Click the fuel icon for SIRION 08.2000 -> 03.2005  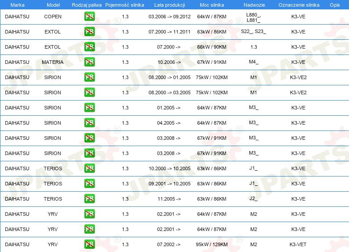(x=89, y=92)
